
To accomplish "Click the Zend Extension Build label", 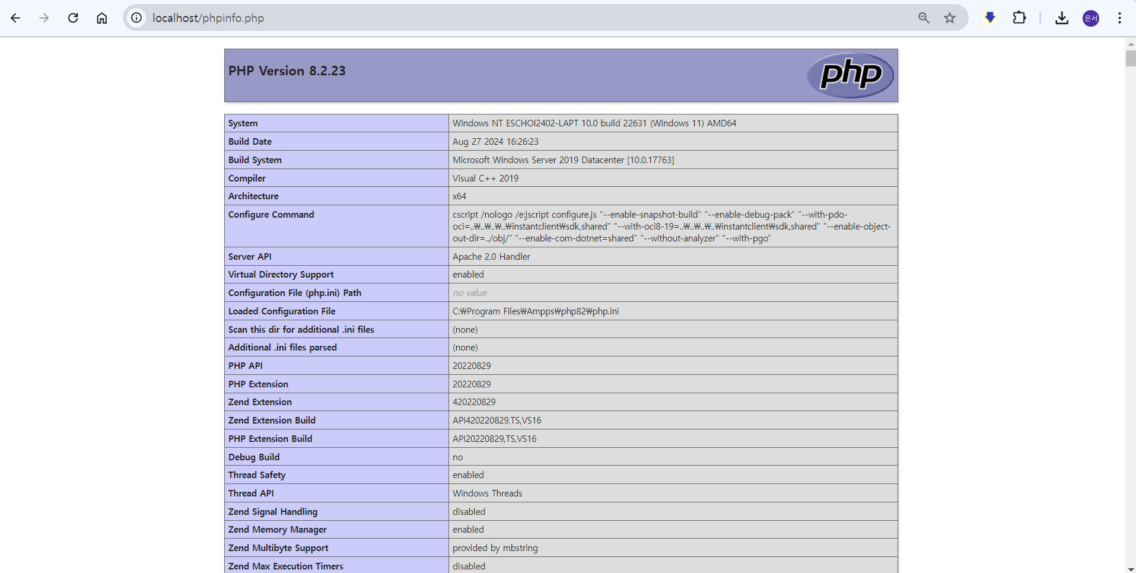I will pyautogui.click(x=272, y=421).
